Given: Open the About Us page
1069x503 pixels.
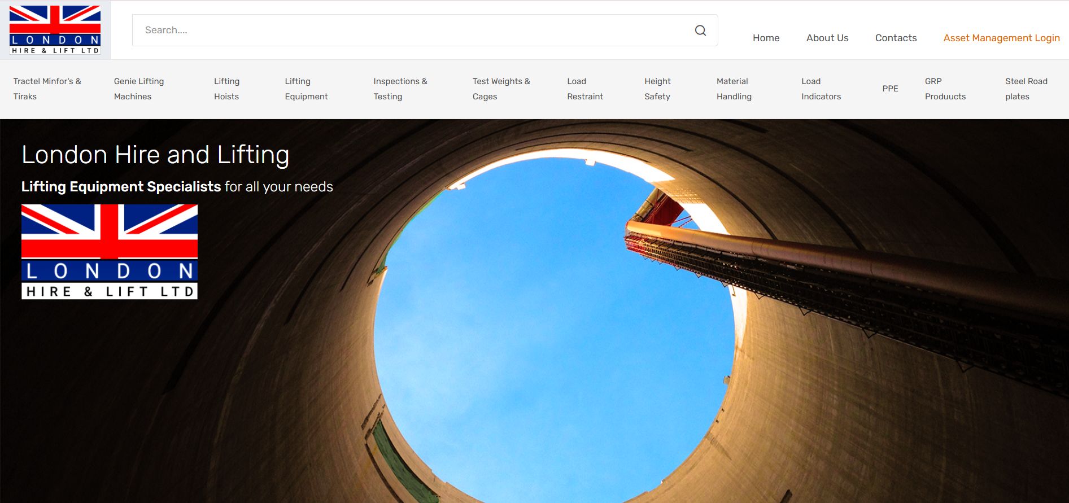Looking at the screenshot, I should (827, 38).
